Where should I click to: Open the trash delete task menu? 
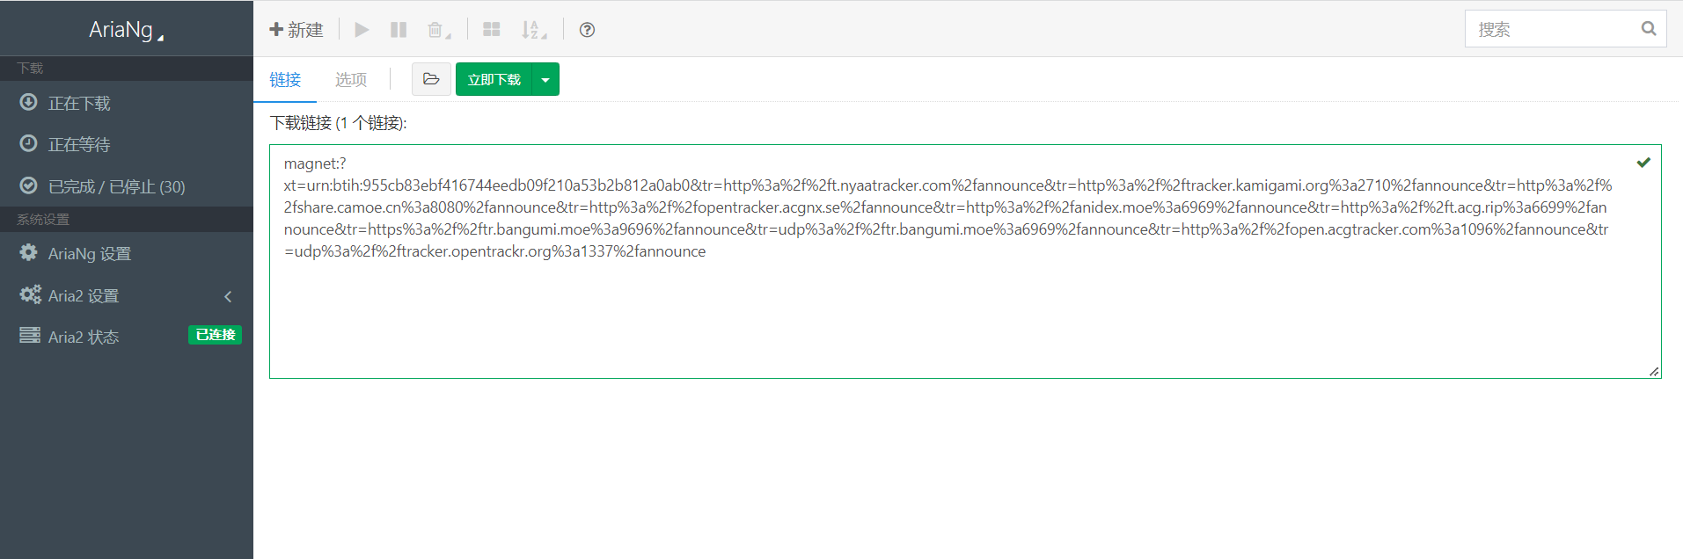click(438, 30)
